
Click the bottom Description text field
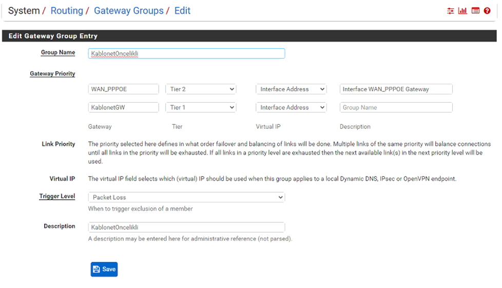coord(186,227)
